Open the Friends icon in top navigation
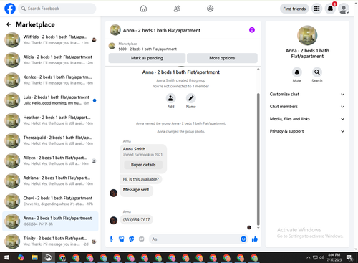The height and width of the screenshot is (263, 358). pyautogui.click(x=177, y=9)
